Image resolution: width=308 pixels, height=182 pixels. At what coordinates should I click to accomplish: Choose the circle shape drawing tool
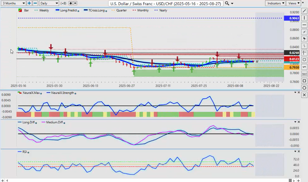pyautogui.click(x=304, y=88)
